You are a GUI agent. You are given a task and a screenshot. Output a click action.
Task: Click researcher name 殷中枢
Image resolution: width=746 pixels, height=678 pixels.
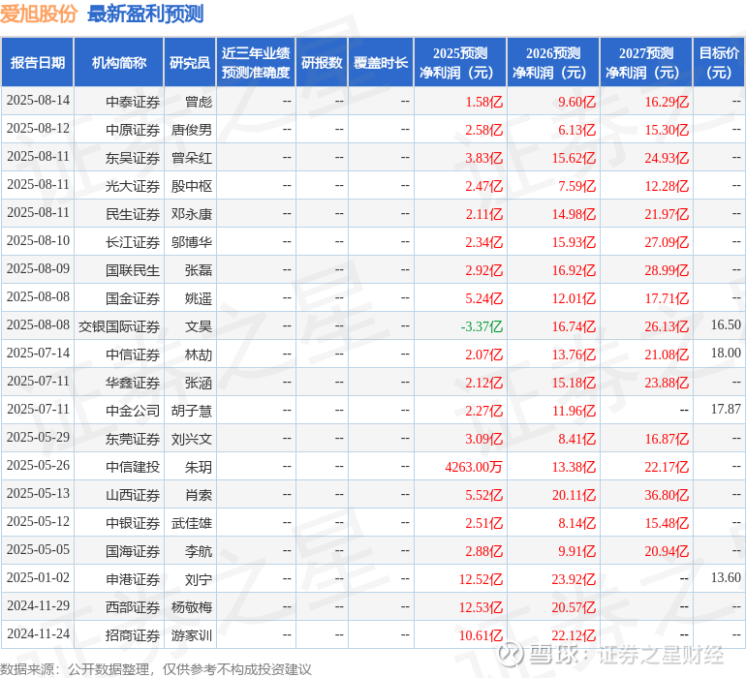point(192,186)
